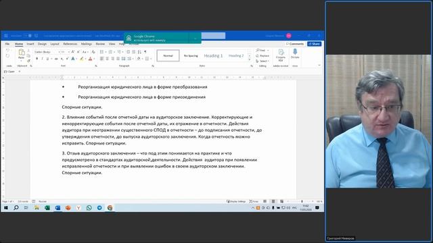Open the Insert tab
The width and height of the screenshot is (433, 243).
pos(30,44)
